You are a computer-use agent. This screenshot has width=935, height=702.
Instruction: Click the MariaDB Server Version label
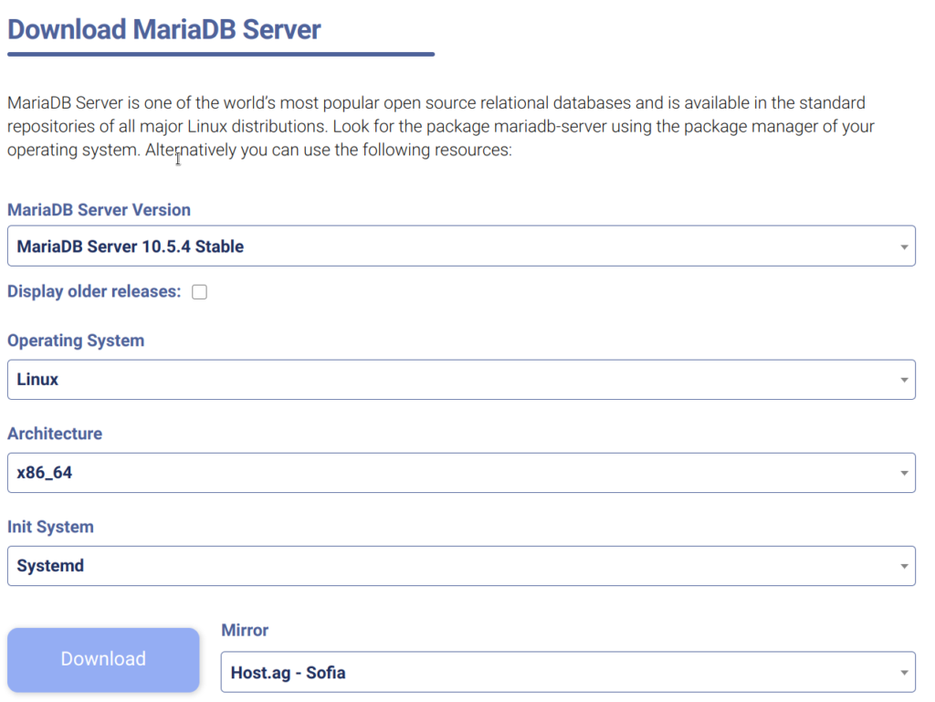(99, 210)
